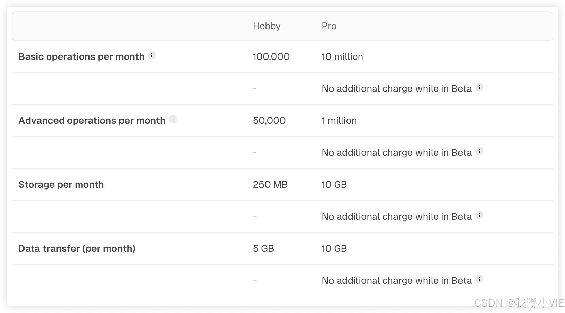The width and height of the screenshot is (565, 313).
Task: Select the 10 GB Pro storage value
Action: (x=334, y=184)
